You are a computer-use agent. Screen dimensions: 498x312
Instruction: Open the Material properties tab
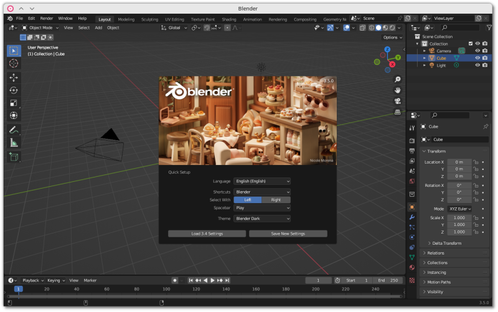click(x=412, y=267)
